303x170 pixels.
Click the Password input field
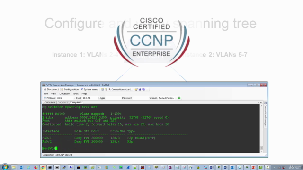tap(140, 98)
